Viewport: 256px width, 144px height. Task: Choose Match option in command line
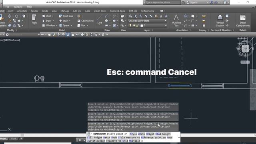pyautogui.click(x=107, y=138)
